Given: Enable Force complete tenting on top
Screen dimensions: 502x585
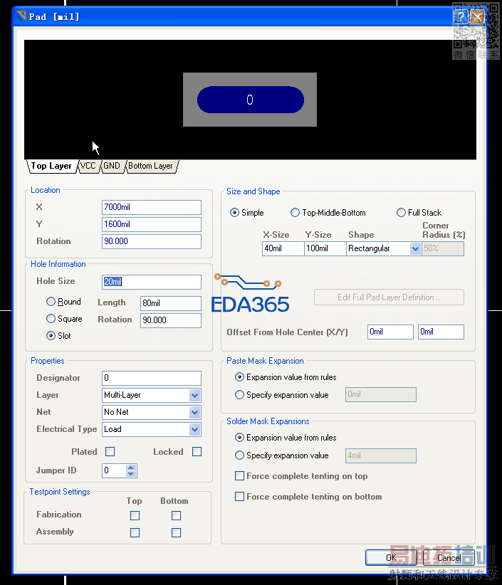Looking at the screenshot, I should [240, 476].
